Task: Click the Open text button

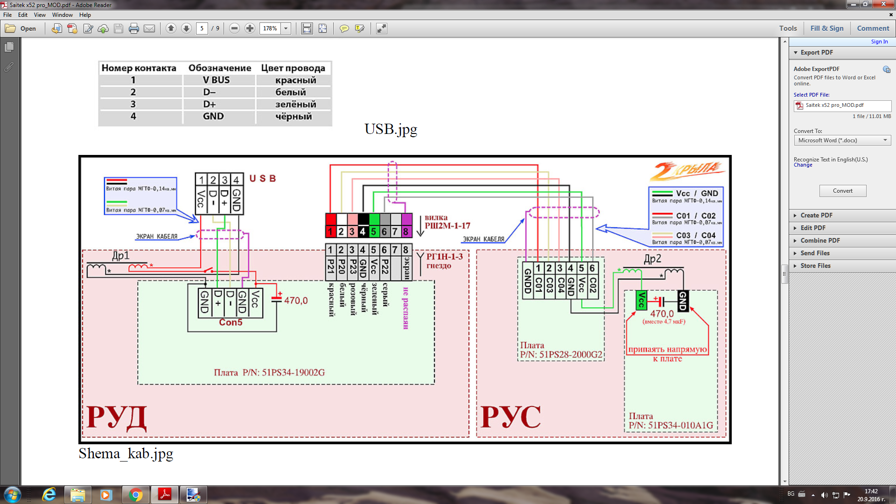Action: tap(28, 28)
